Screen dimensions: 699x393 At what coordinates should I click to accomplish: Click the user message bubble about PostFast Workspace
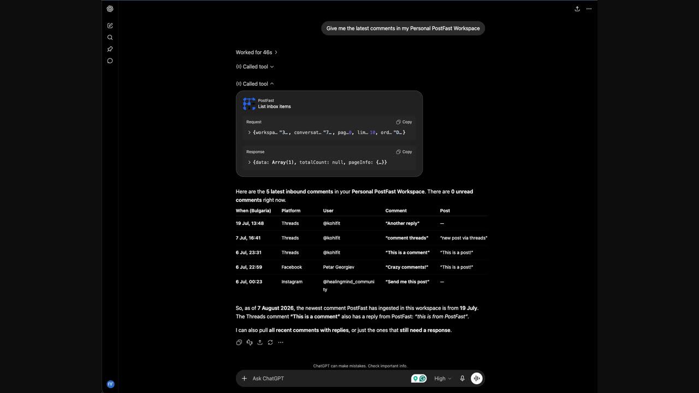point(403,28)
